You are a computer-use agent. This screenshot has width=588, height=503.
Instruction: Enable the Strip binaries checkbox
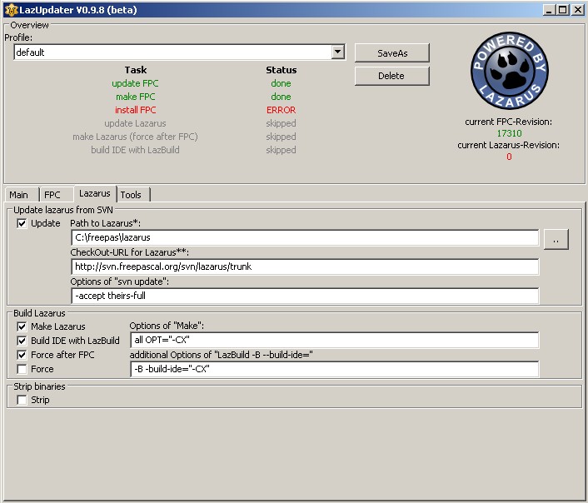[22, 400]
